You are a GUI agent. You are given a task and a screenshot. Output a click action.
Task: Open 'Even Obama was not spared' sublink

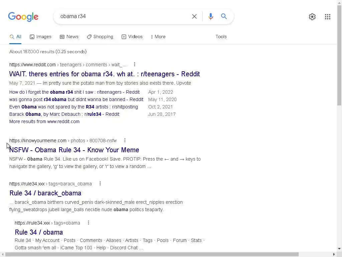(x=73, y=107)
